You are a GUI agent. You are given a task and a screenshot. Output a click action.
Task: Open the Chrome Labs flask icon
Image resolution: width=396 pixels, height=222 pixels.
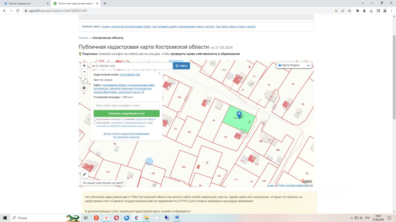[x=364, y=10]
